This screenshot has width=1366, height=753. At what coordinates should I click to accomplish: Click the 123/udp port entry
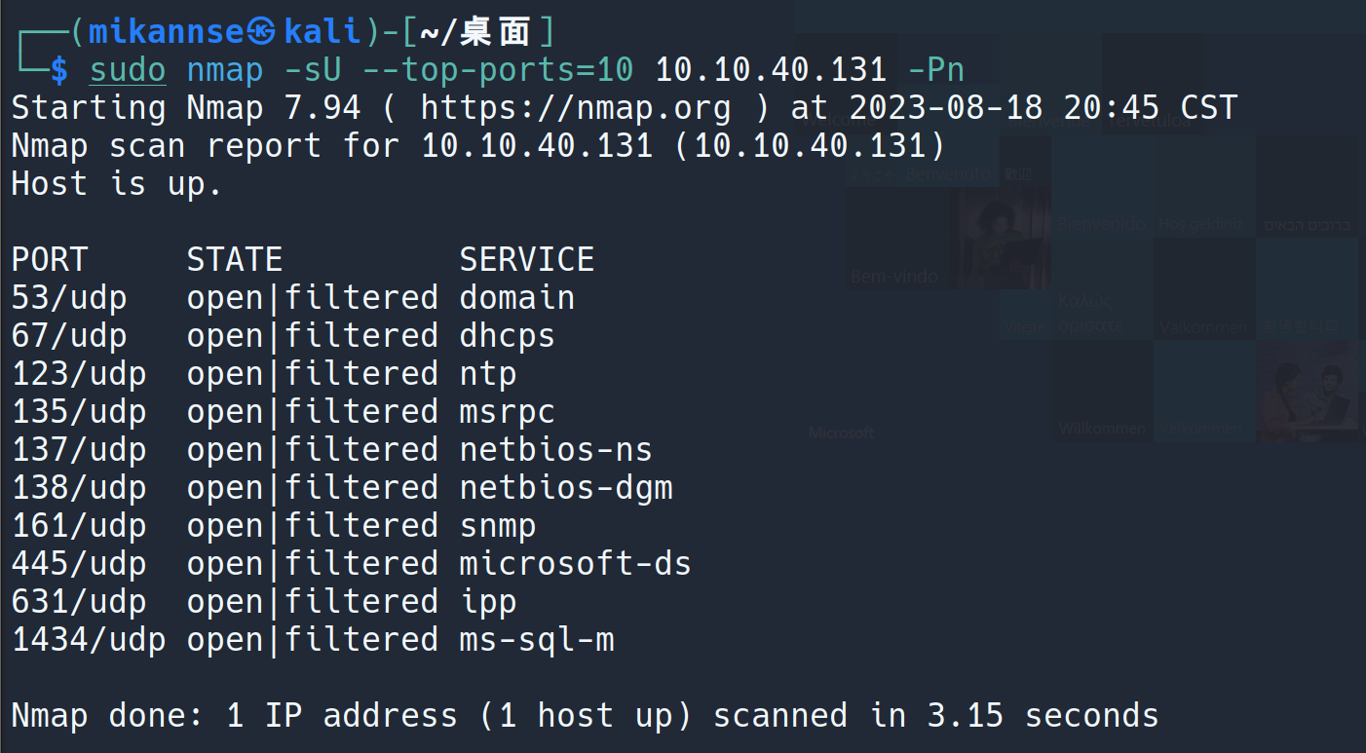click(x=78, y=373)
